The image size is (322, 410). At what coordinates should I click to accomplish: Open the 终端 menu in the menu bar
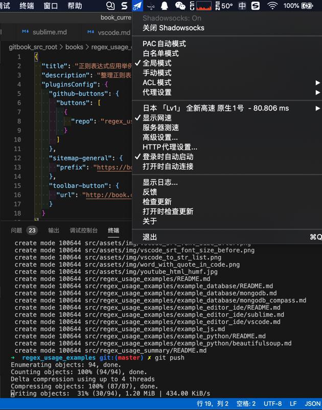[27, 6]
